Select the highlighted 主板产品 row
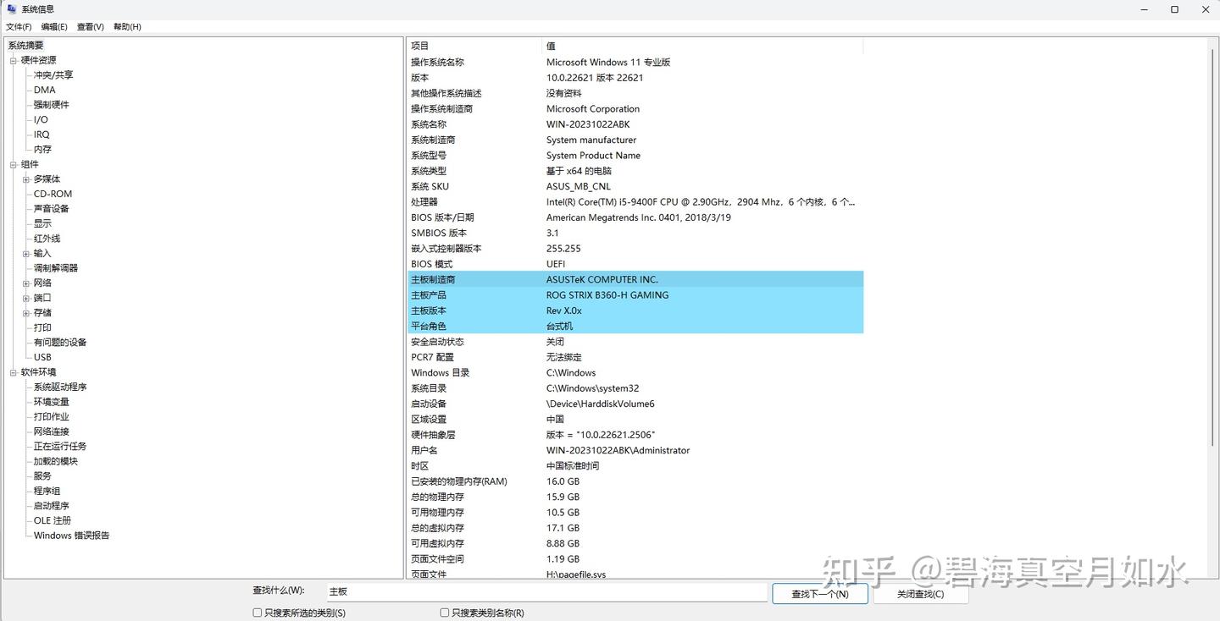1220x621 pixels. pyautogui.click(x=593, y=294)
